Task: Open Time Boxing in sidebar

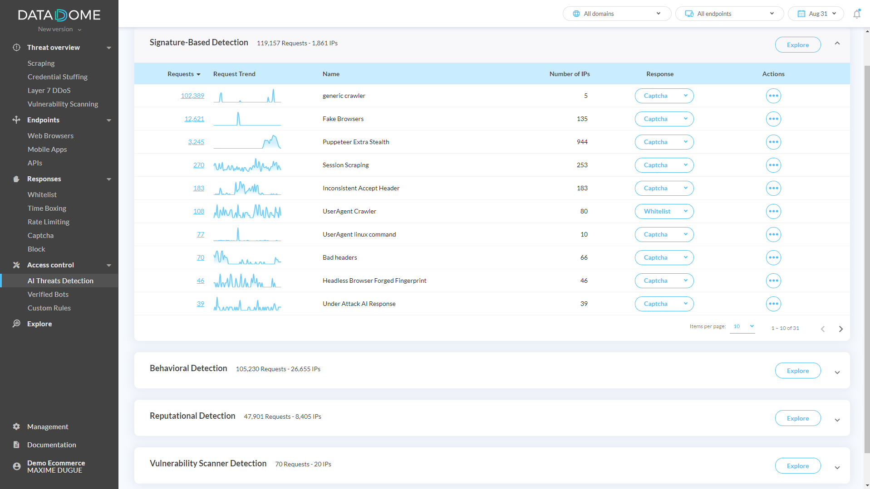Action: tap(47, 208)
